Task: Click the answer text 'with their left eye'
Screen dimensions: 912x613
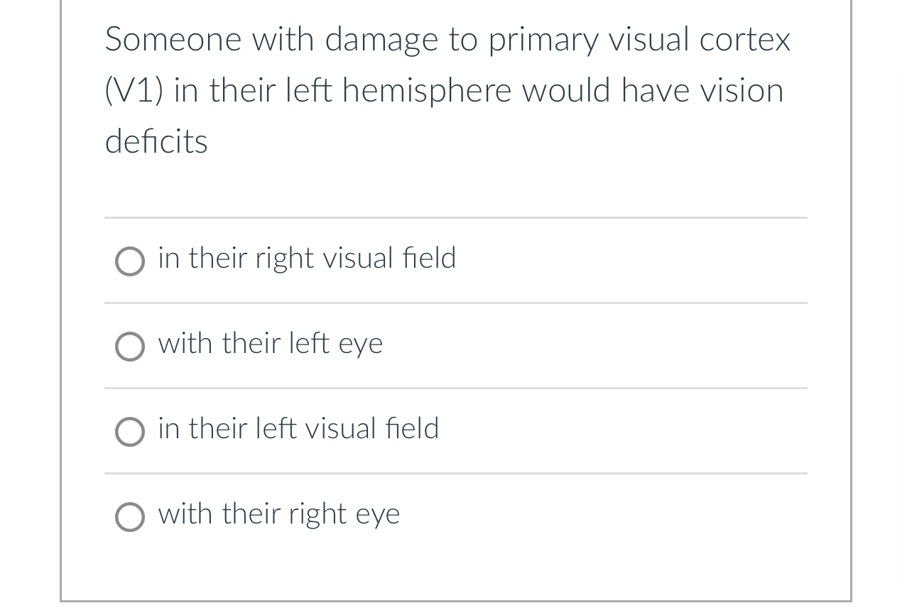Action: coord(270,343)
